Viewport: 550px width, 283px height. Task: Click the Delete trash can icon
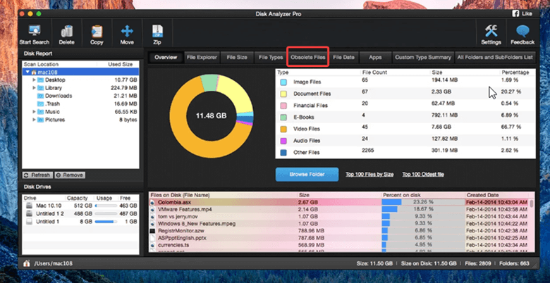(x=67, y=31)
